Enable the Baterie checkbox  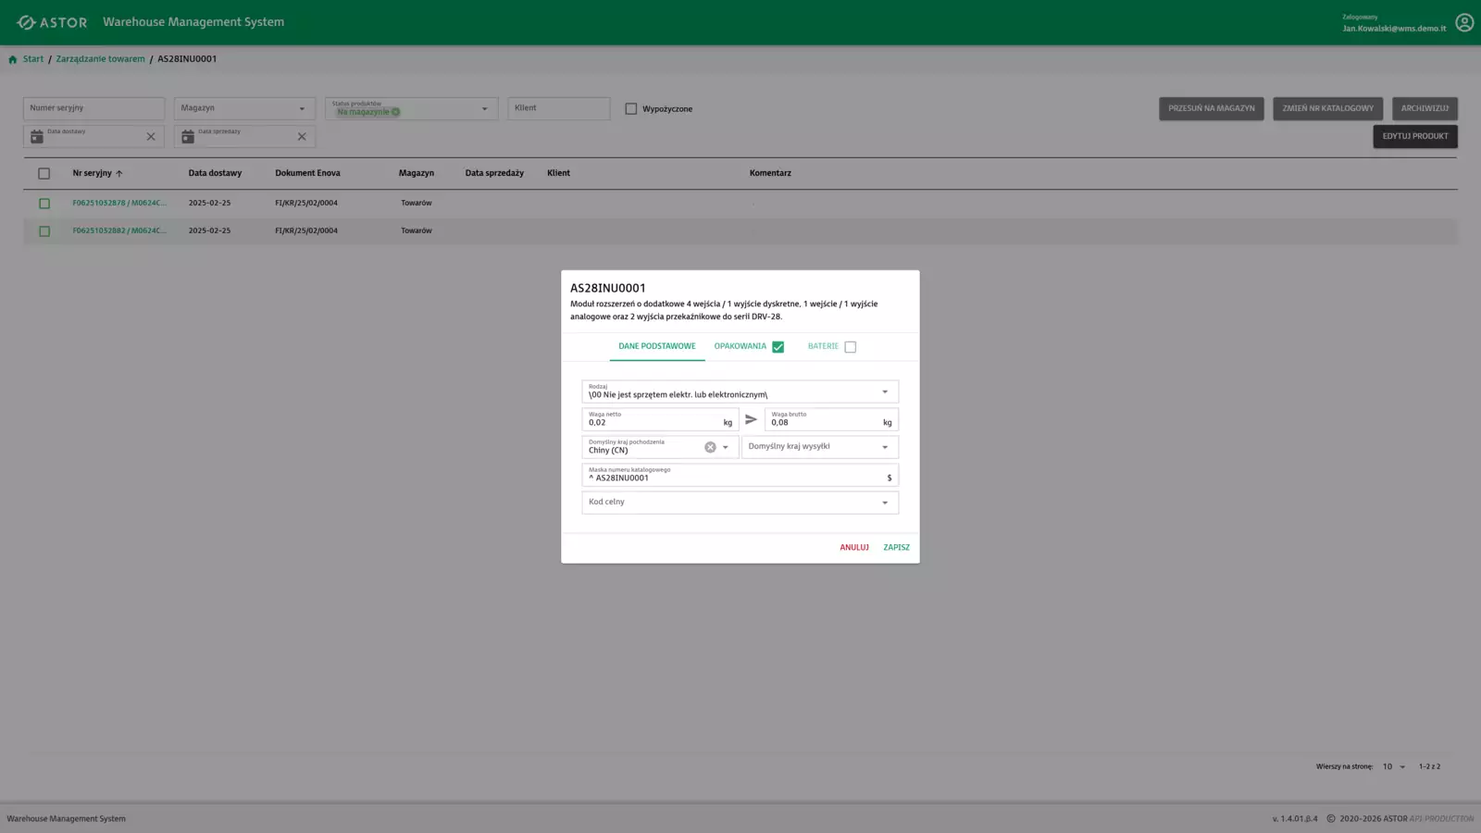(850, 347)
